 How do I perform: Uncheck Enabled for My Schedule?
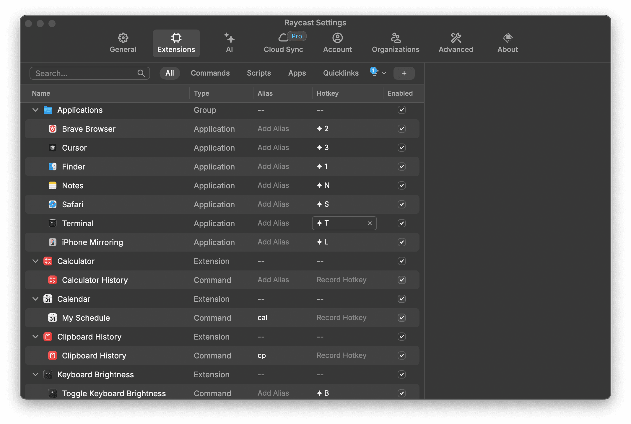402,318
